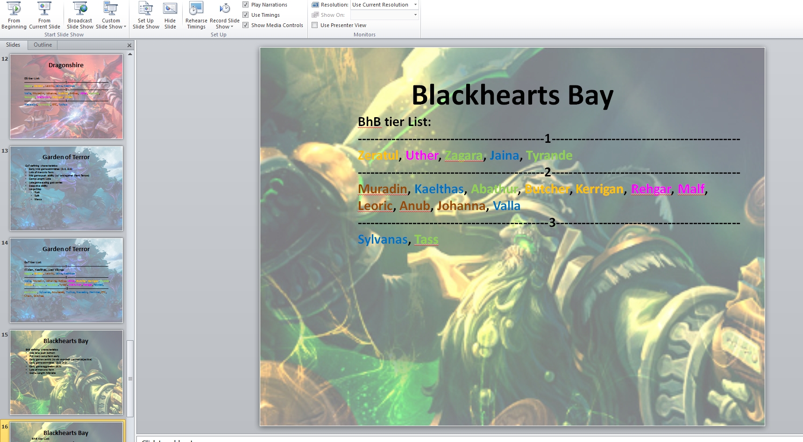Screen dimensions: 803x442
Task: Switch to the Slides tab
Action: (13, 45)
